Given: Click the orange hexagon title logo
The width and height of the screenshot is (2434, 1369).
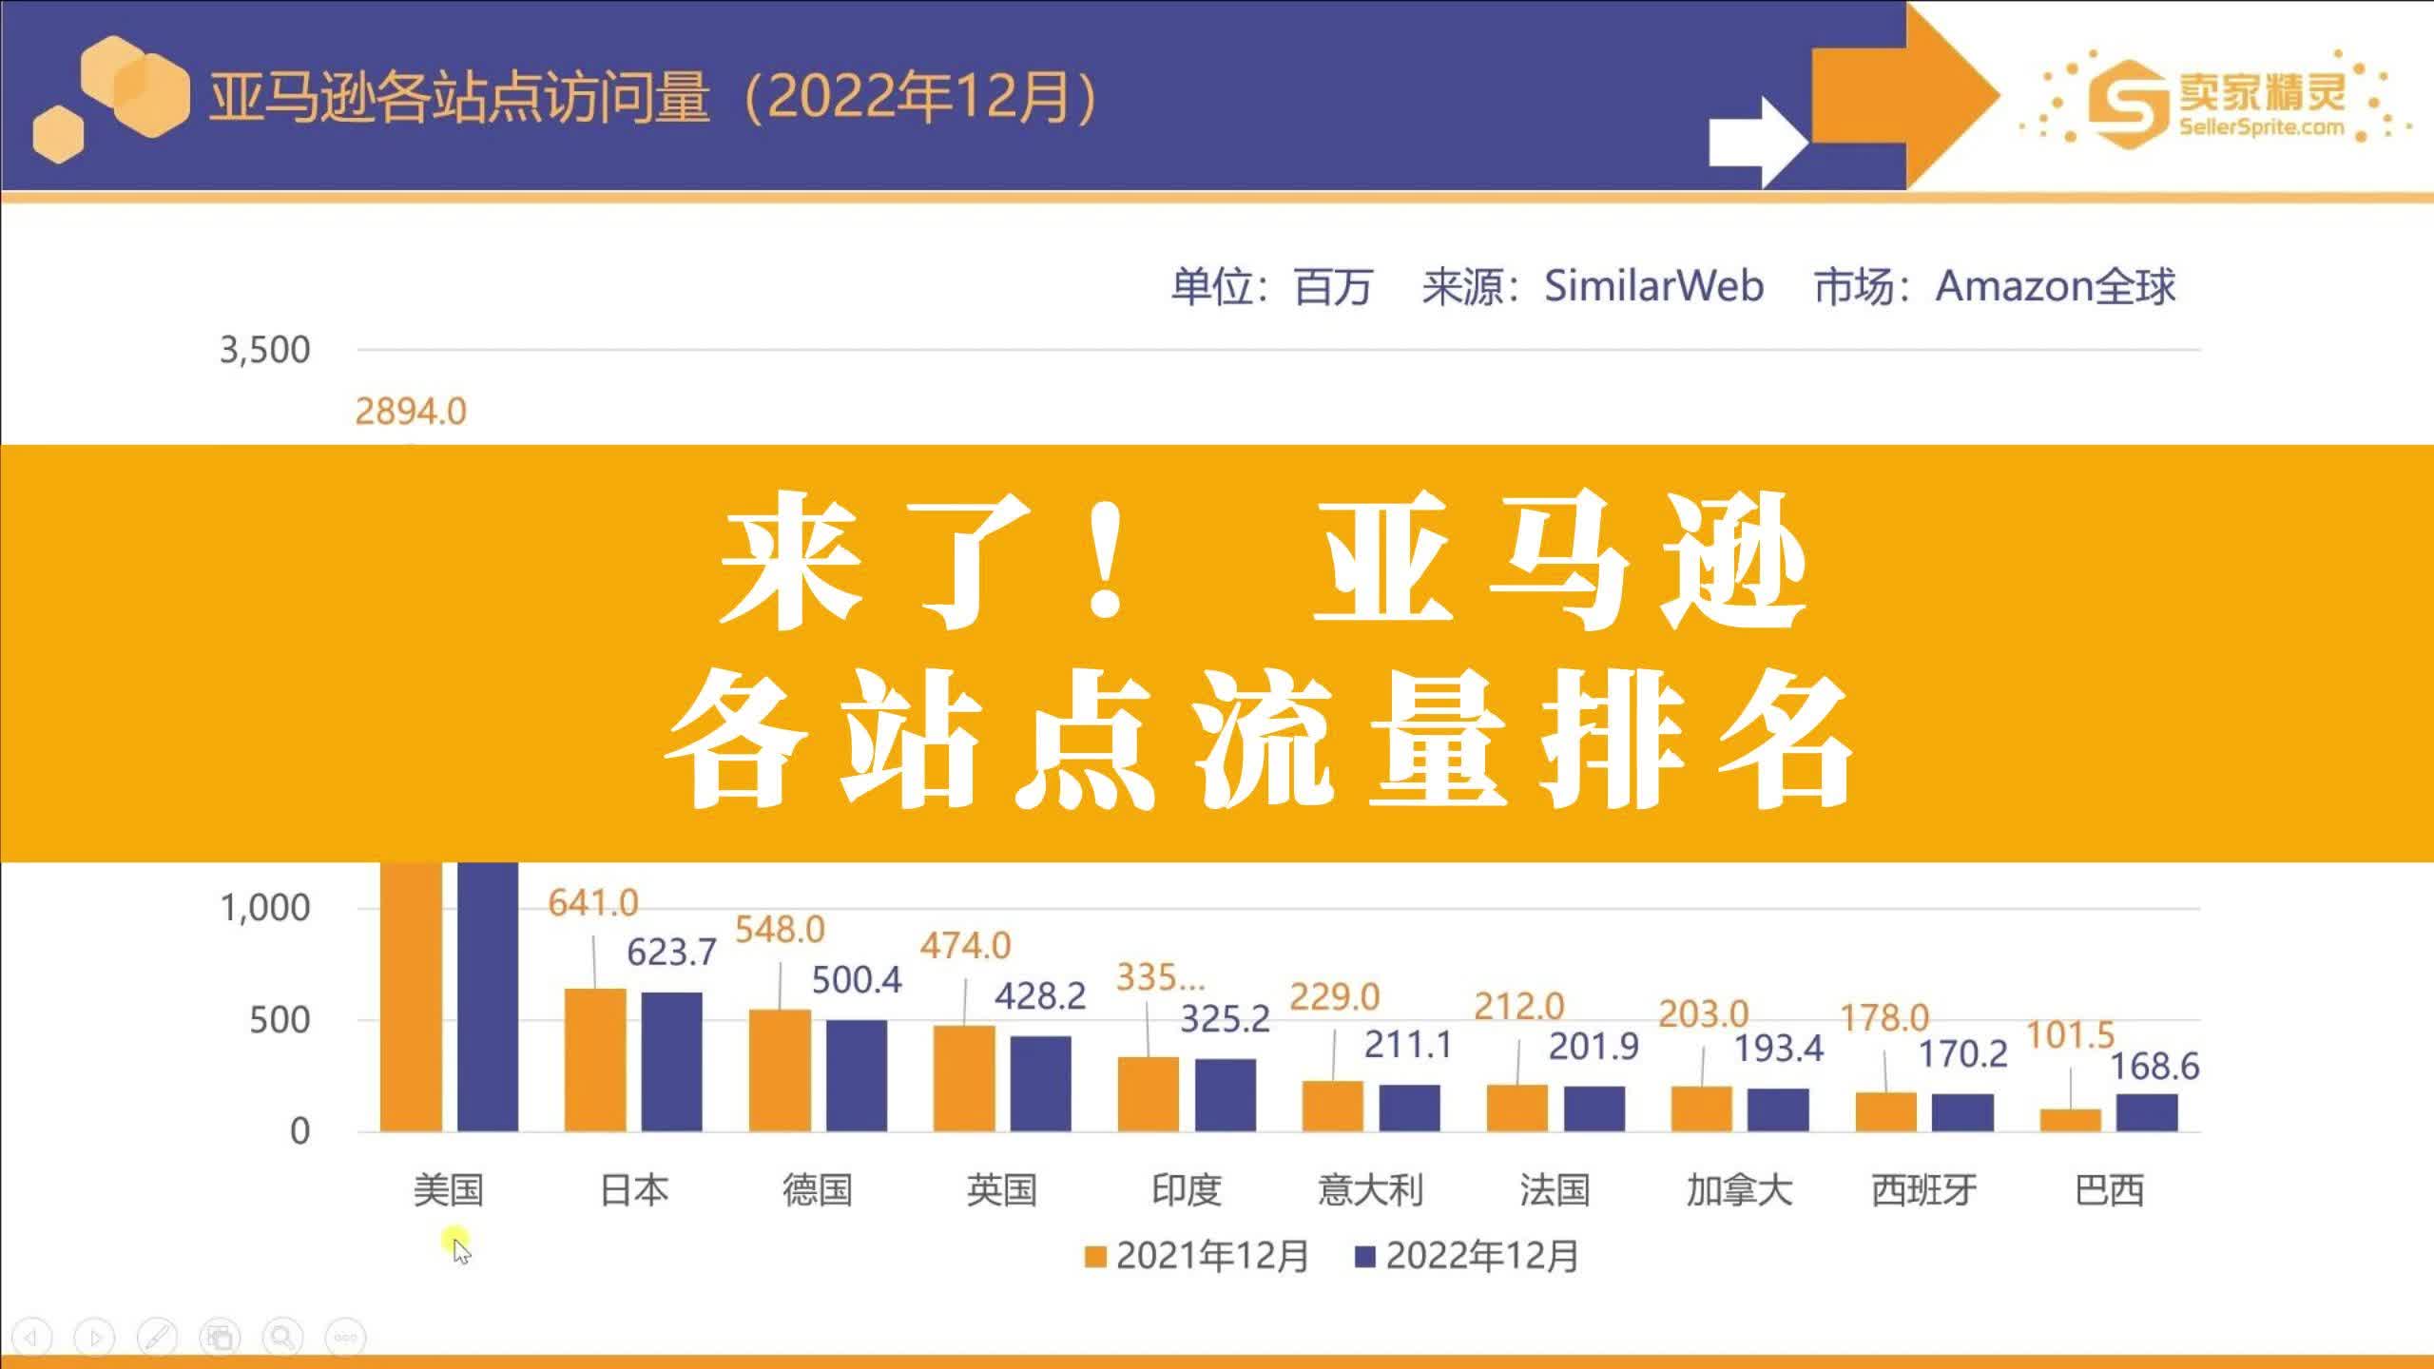Looking at the screenshot, I should [110, 99].
